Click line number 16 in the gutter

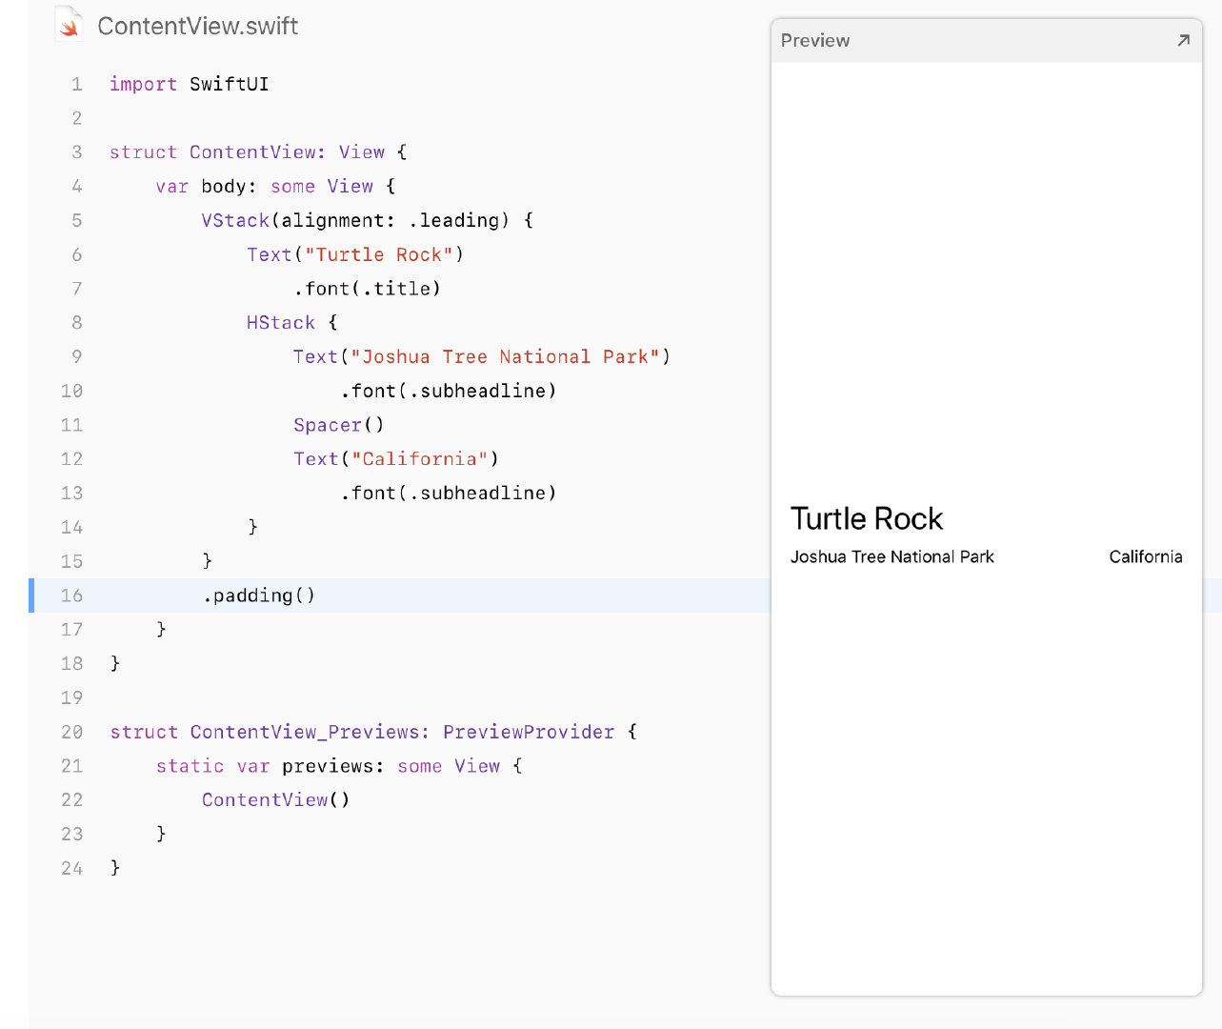tap(71, 595)
